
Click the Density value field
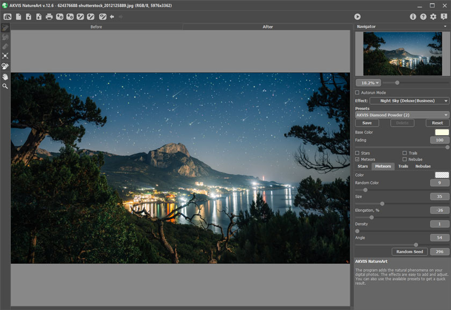[440, 224]
